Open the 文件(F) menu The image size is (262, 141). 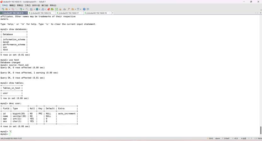(5, 5)
